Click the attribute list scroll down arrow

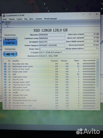pos(97,108)
